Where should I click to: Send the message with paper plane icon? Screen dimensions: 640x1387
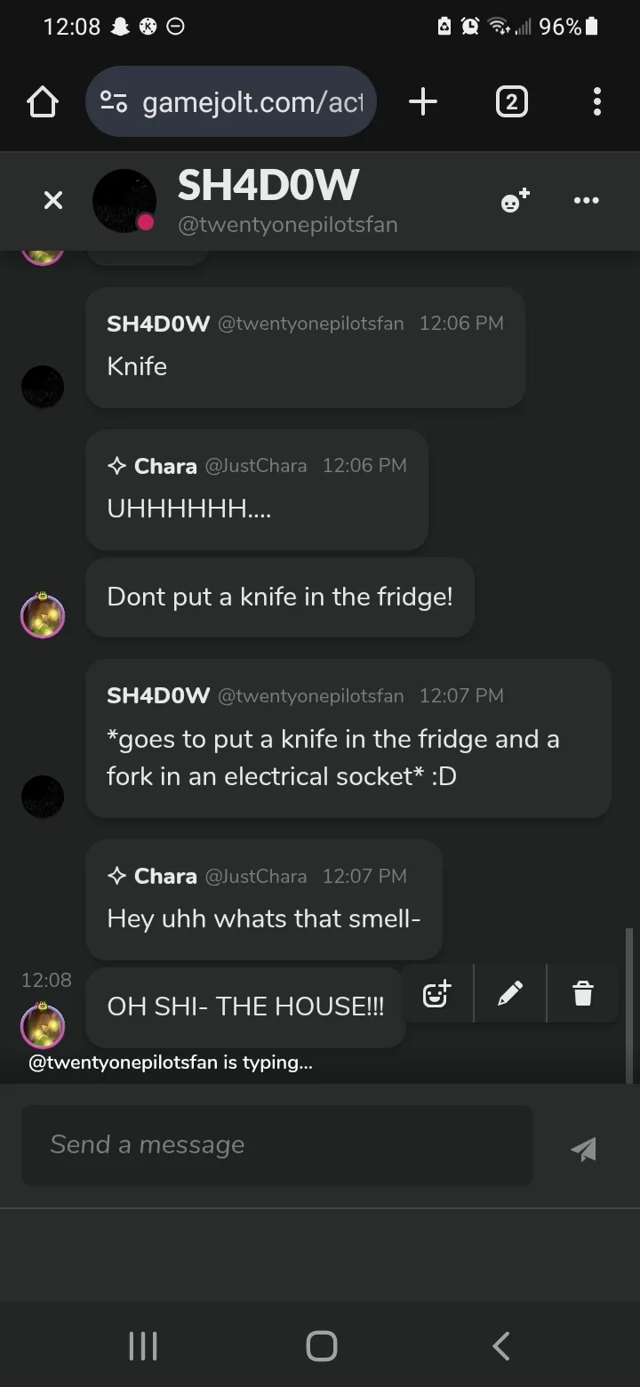point(583,1149)
